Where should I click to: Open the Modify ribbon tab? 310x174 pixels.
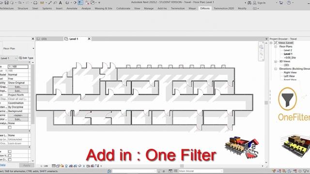tap(242, 9)
